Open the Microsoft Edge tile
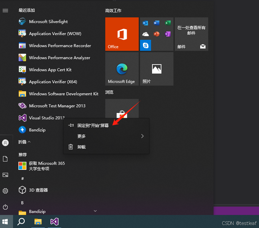Image resolution: width=259 pixels, height=228 pixels. 122,69
